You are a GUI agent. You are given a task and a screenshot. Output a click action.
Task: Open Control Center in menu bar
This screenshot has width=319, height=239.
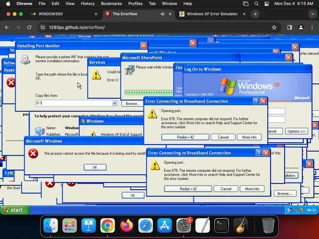(x=267, y=4)
